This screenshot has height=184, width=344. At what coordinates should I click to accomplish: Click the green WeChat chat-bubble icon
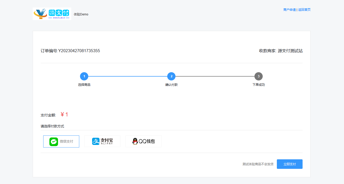54,142
